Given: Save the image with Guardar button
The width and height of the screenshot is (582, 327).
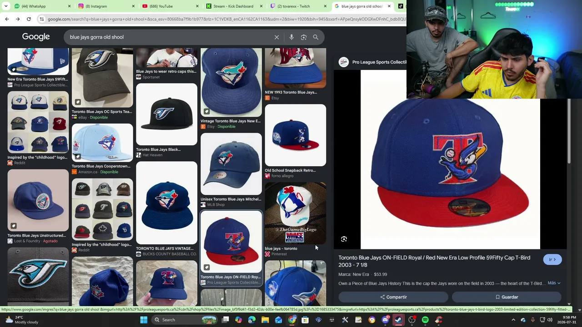Looking at the screenshot, I should (x=507, y=297).
